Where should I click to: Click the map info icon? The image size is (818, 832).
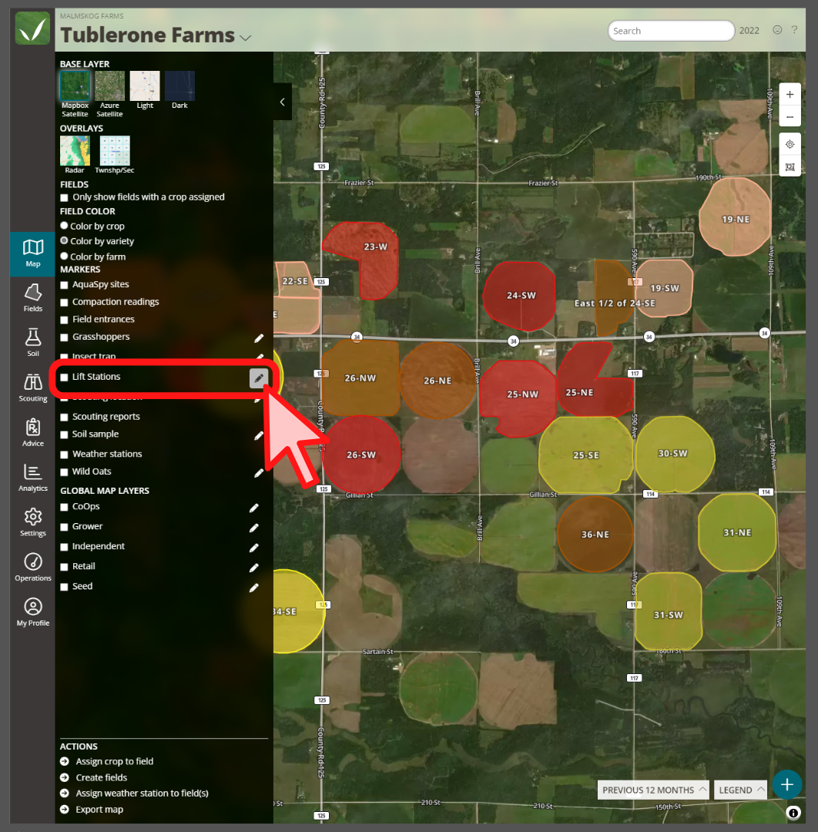tap(793, 813)
